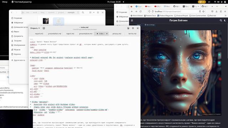The height and width of the screenshot is (128, 228).
Task: Show more bookmarks with the overflow chevron
Action: [x=226, y=16]
